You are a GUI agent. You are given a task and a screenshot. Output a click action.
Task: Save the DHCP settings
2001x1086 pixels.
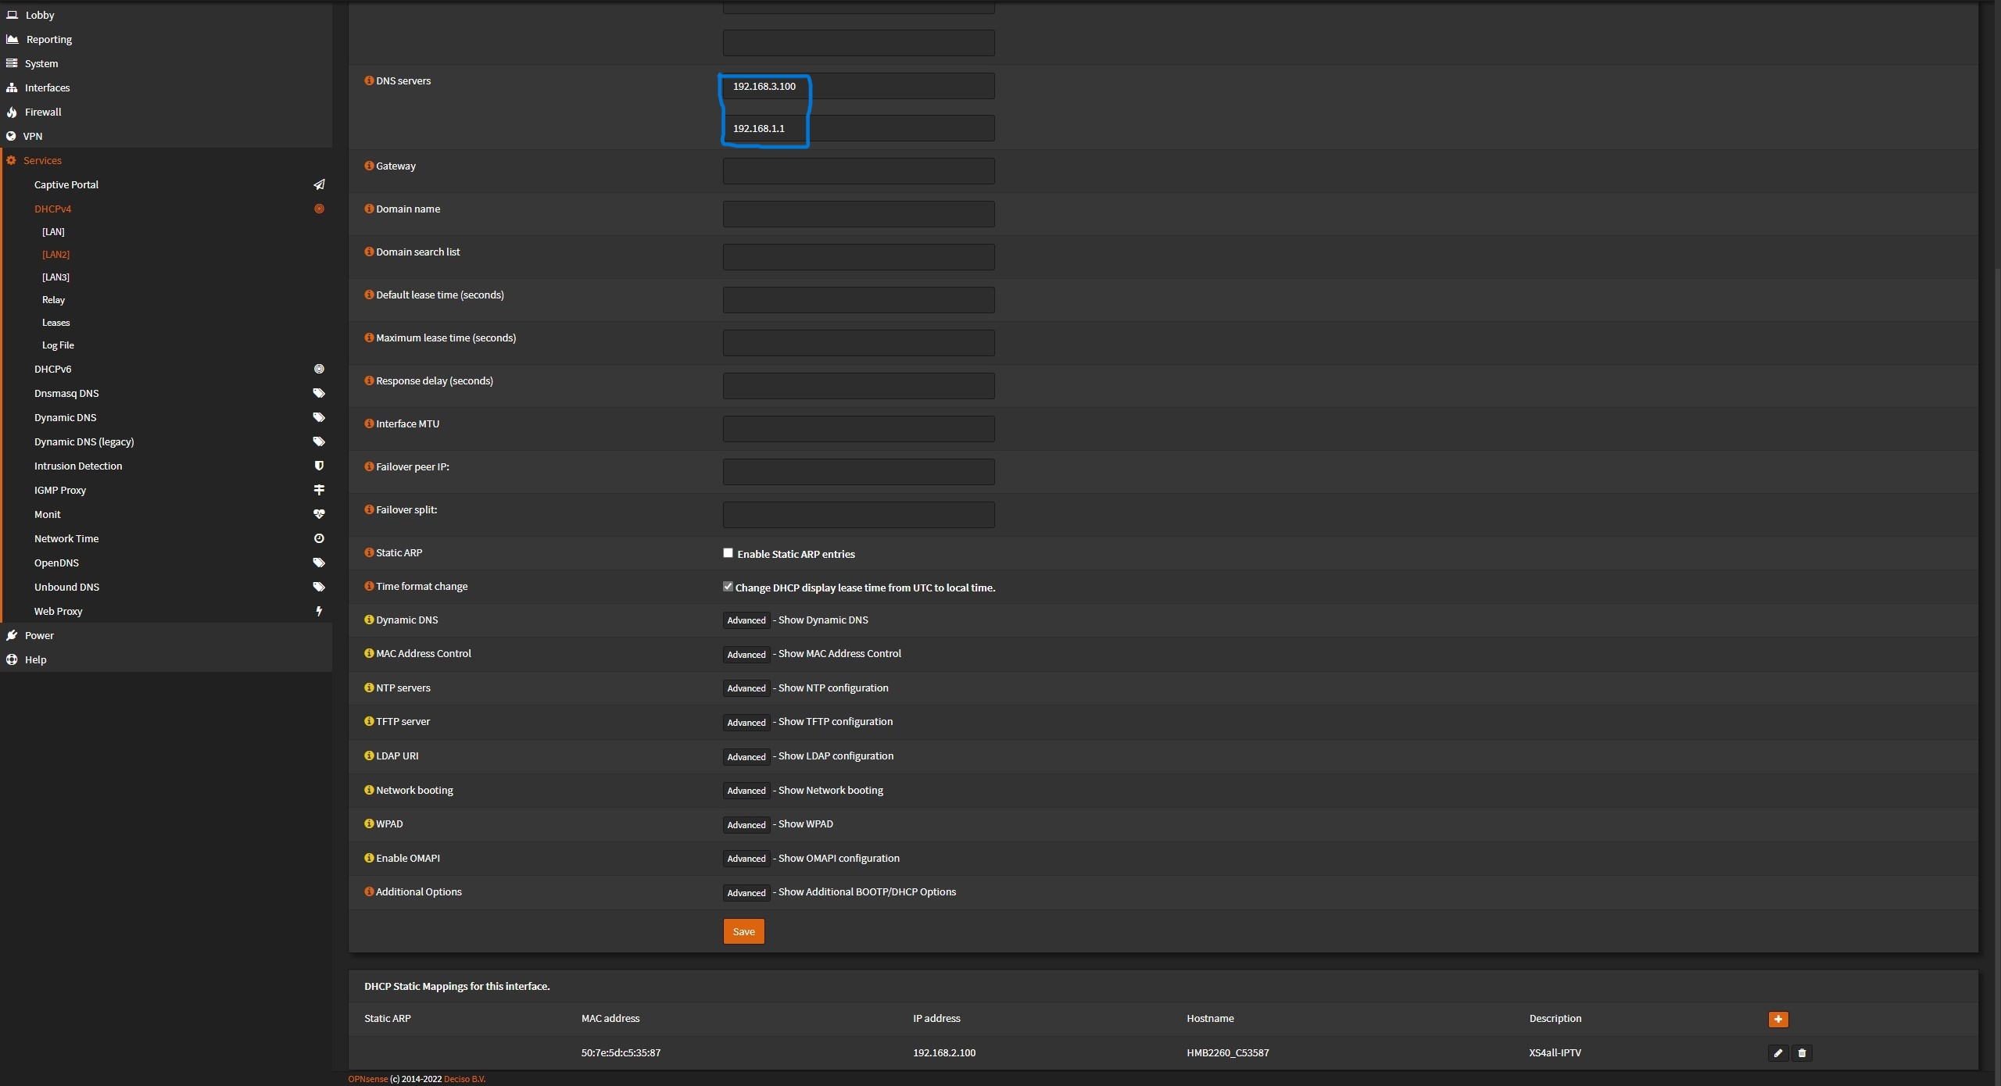click(x=743, y=931)
